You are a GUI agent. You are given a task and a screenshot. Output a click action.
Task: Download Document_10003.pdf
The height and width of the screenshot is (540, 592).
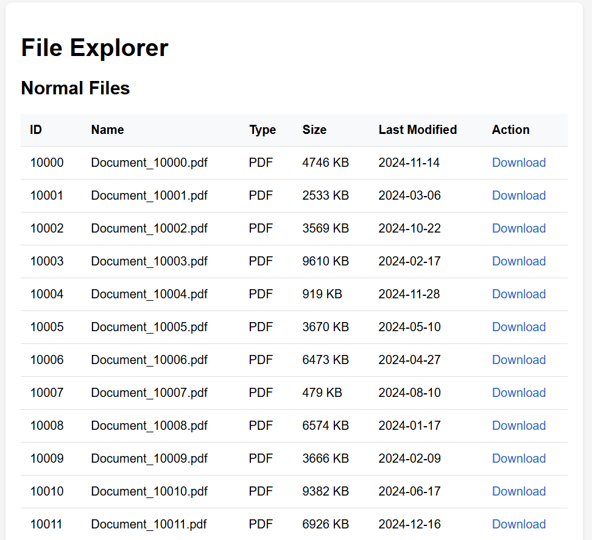519,261
